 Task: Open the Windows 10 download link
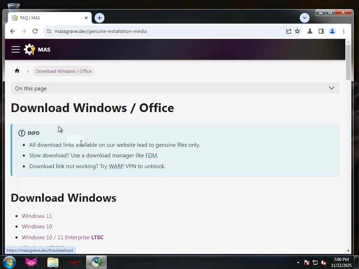(37, 227)
